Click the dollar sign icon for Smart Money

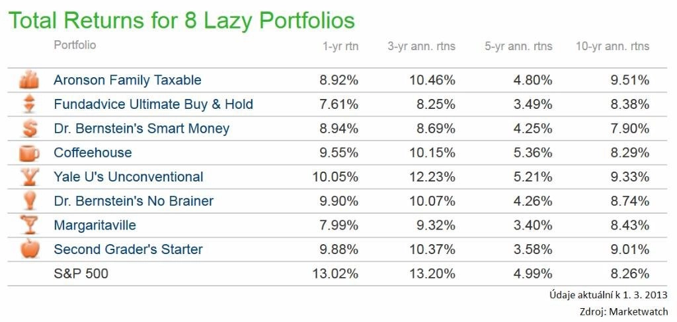tap(29, 129)
